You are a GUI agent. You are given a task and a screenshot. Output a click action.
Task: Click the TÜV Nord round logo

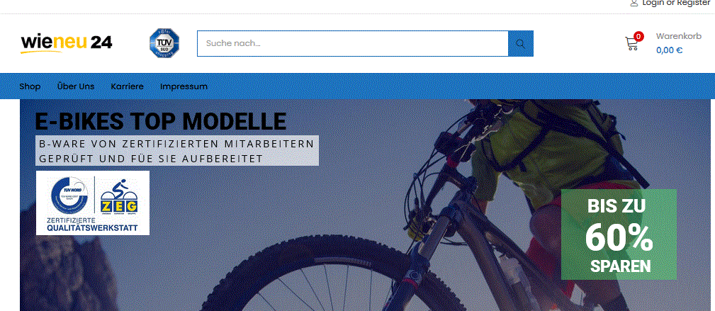click(x=69, y=196)
